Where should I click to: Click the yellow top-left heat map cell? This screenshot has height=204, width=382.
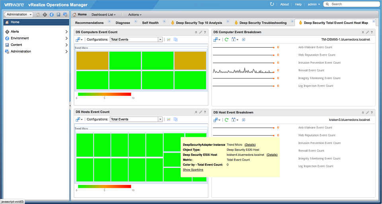pyautogui.click(x=92, y=60)
